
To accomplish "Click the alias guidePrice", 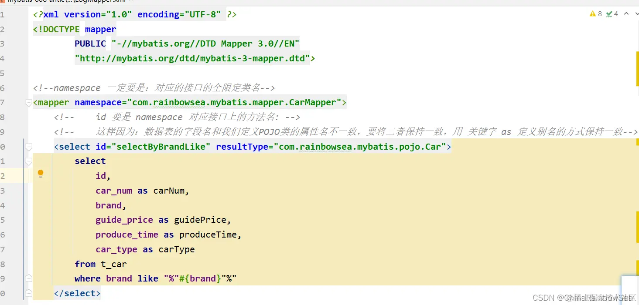I will [200, 220].
